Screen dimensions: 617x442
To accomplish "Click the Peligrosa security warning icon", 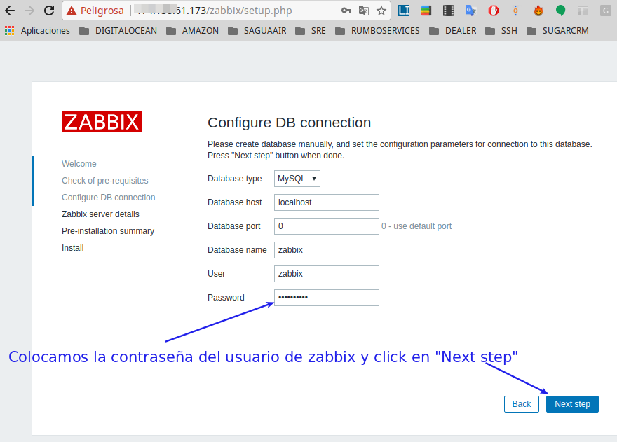I will click(72, 11).
